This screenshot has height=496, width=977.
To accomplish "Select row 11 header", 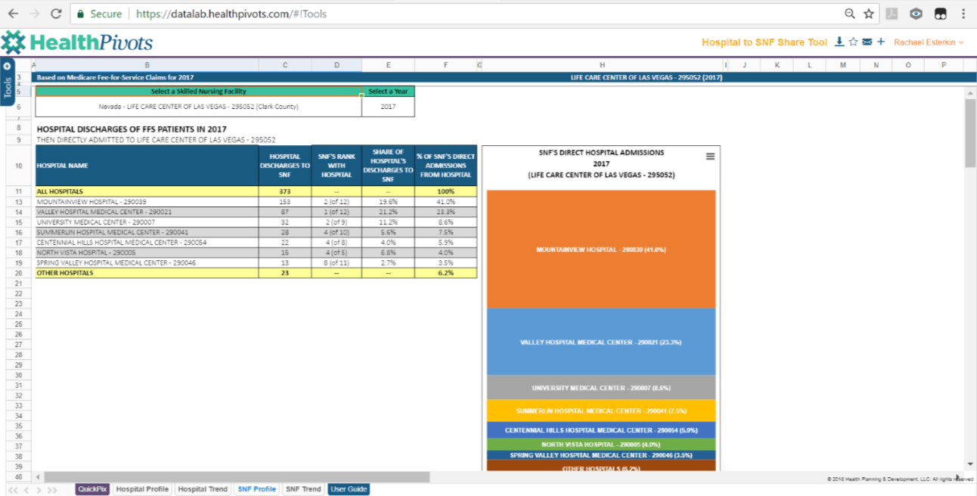I will 17,191.
